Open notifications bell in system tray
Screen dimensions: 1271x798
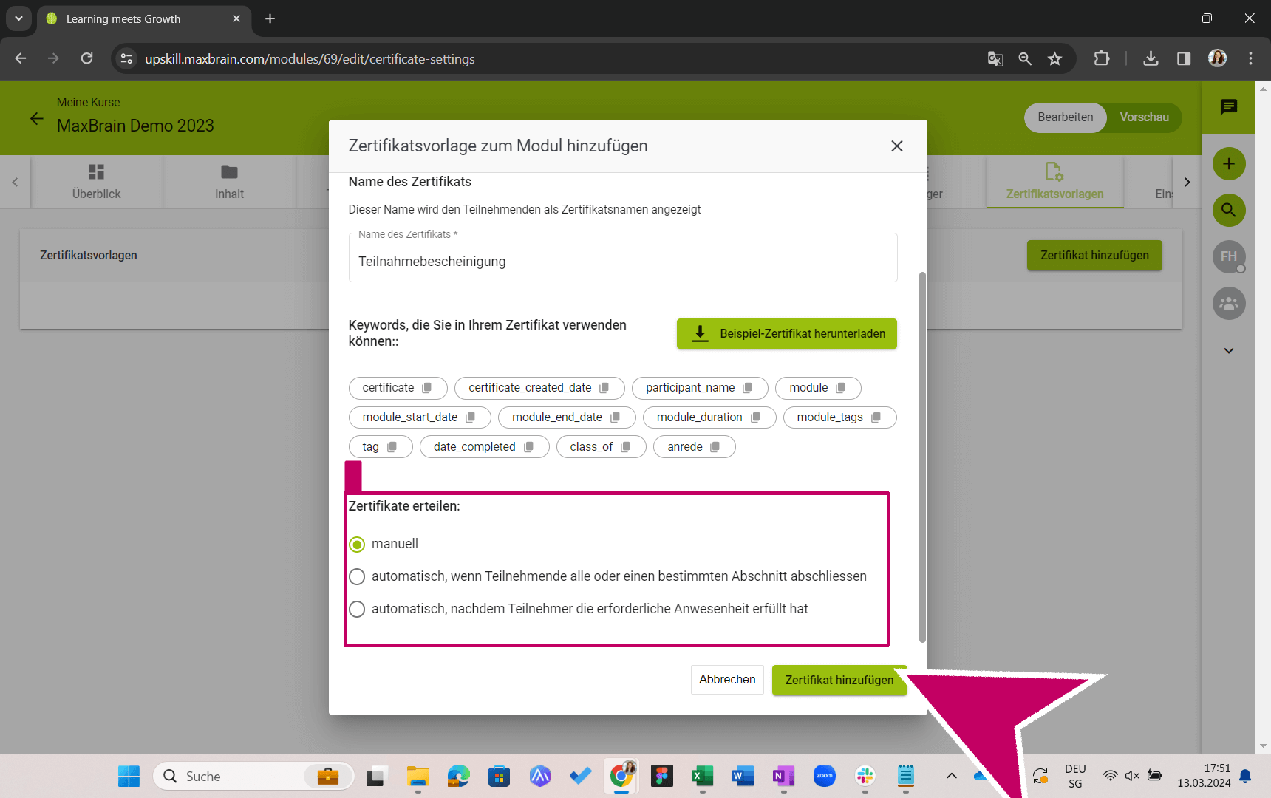tap(1245, 776)
